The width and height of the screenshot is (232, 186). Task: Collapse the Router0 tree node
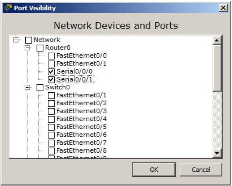pyautogui.click(x=28, y=48)
